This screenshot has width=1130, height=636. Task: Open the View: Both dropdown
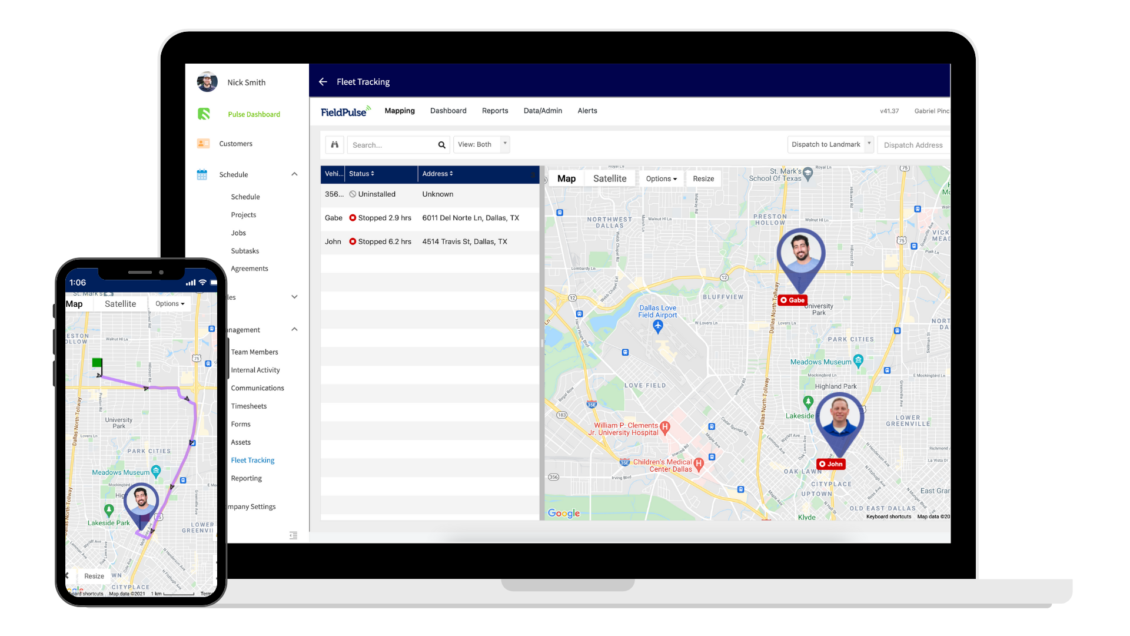pos(481,145)
